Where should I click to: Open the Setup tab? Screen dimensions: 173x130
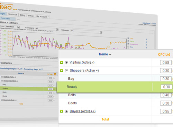(31, 16)
